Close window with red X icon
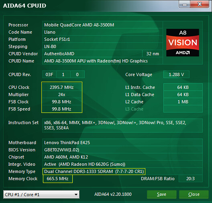This screenshot has width=212, height=203. 200,4
